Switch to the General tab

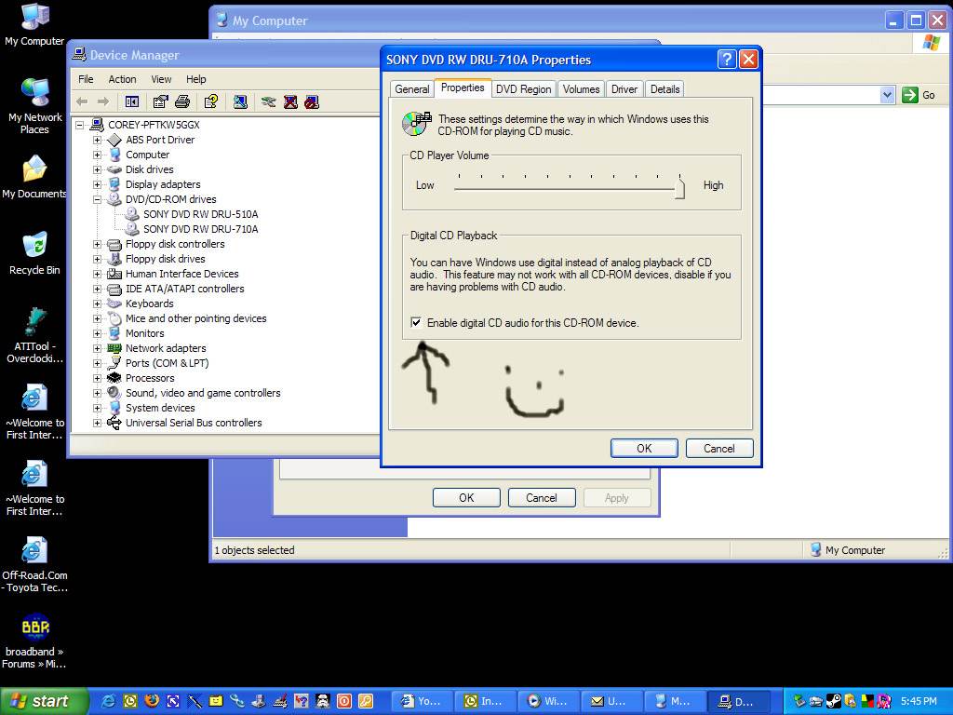coord(412,89)
